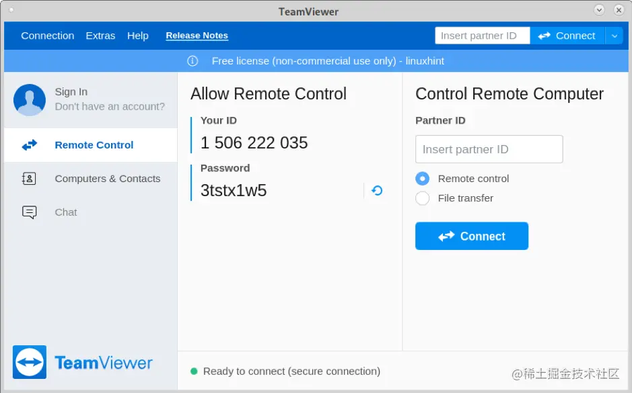Click "Don't have an account?" link
The height and width of the screenshot is (393, 632).
pos(110,106)
